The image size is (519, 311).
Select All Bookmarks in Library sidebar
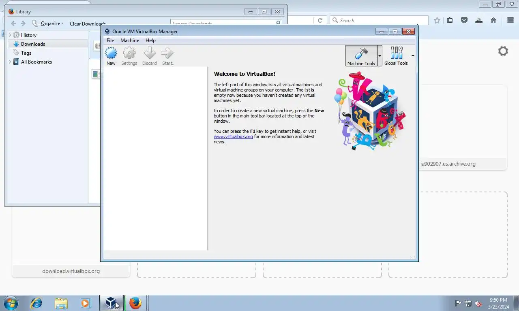click(36, 62)
